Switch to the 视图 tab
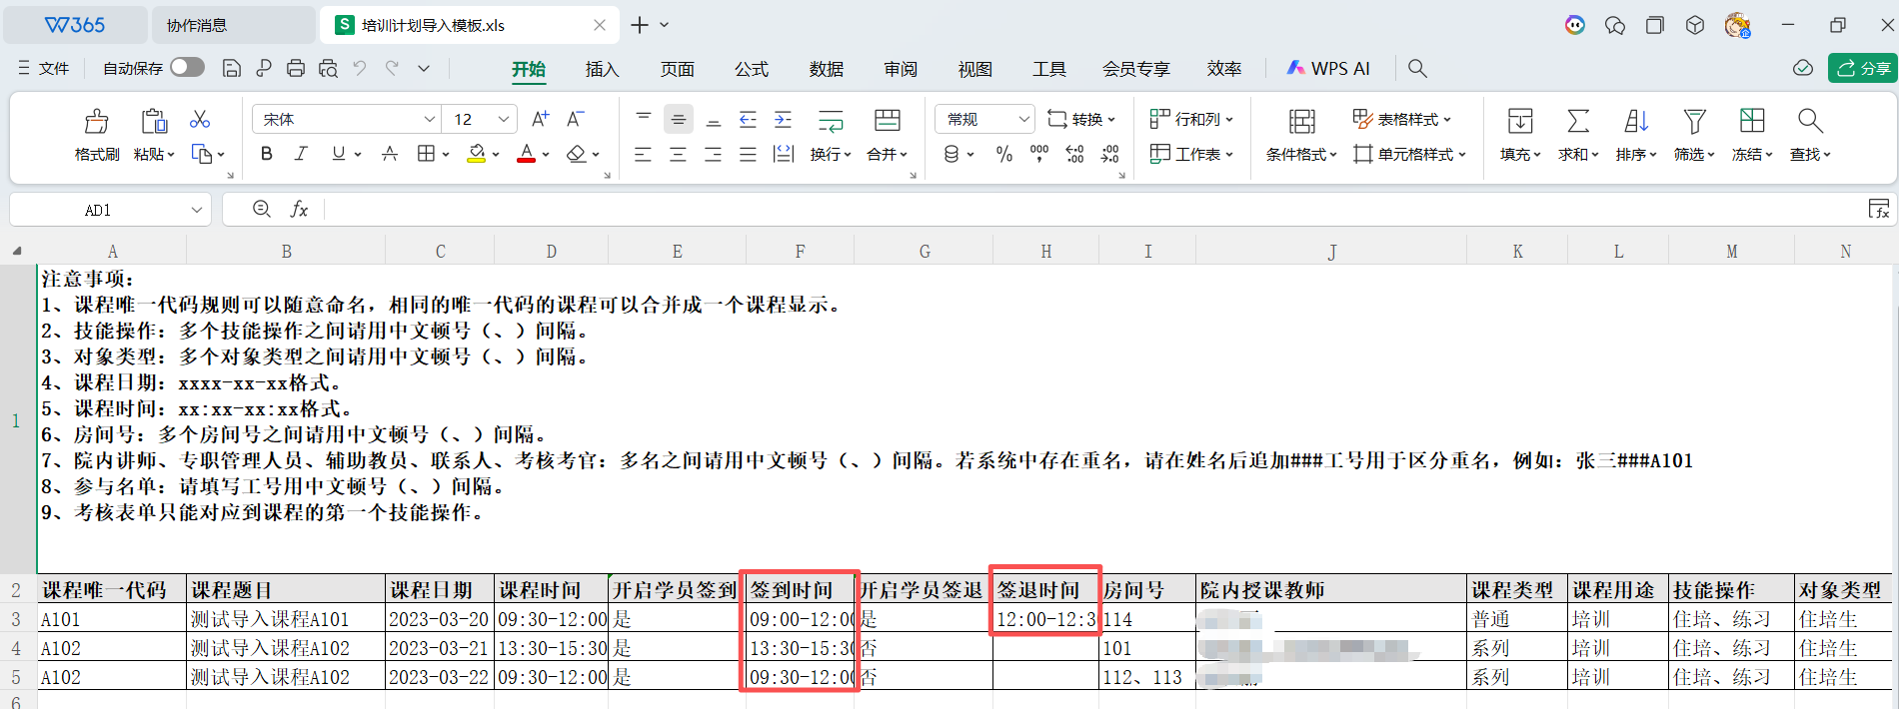The image size is (1899, 709). tap(975, 69)
